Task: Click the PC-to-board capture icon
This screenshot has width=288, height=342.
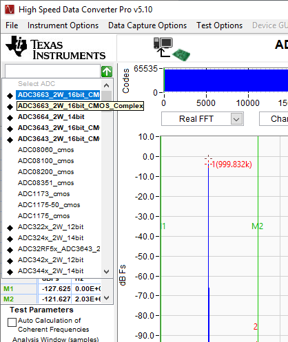Action: [x=172, y=49]
